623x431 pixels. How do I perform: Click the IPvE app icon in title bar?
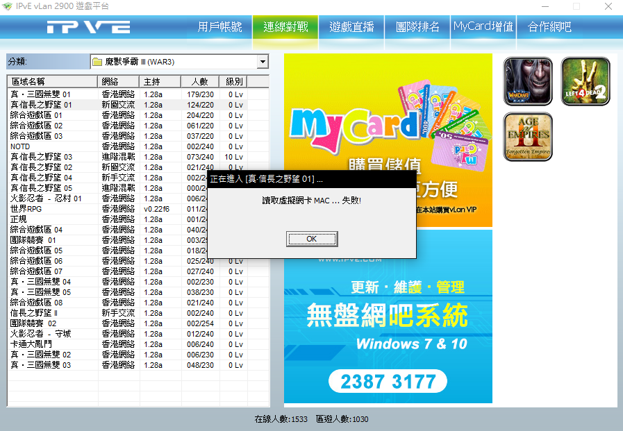pos(8,6)
